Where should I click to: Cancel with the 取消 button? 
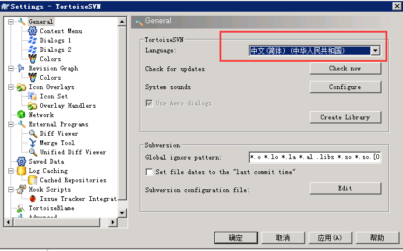pos(283,238)
